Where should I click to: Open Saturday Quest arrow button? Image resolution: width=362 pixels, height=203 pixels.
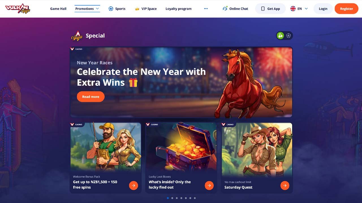coord(285,186)
